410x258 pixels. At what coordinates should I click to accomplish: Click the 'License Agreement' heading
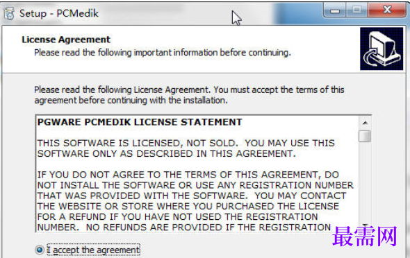(x=66, y=40)
